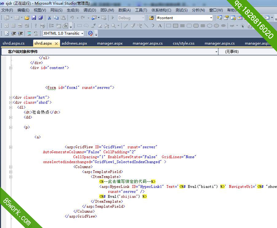Click the Eval("shijian") expression
This screenshot has height=228, width=277.
(124, 197)
